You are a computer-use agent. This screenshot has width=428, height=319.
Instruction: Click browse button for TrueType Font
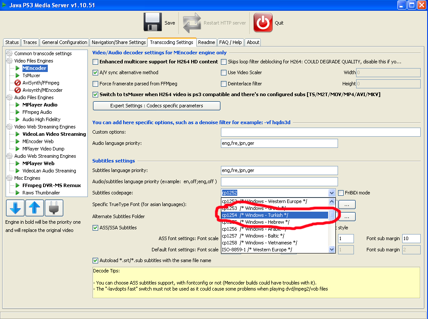(347, 205)
